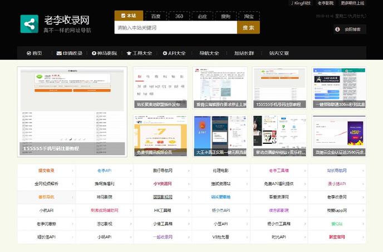The height and width of the screenshot is (252, 383).
Task: Click the round icon beside 神马影院 in navbar
Action: 94,53
